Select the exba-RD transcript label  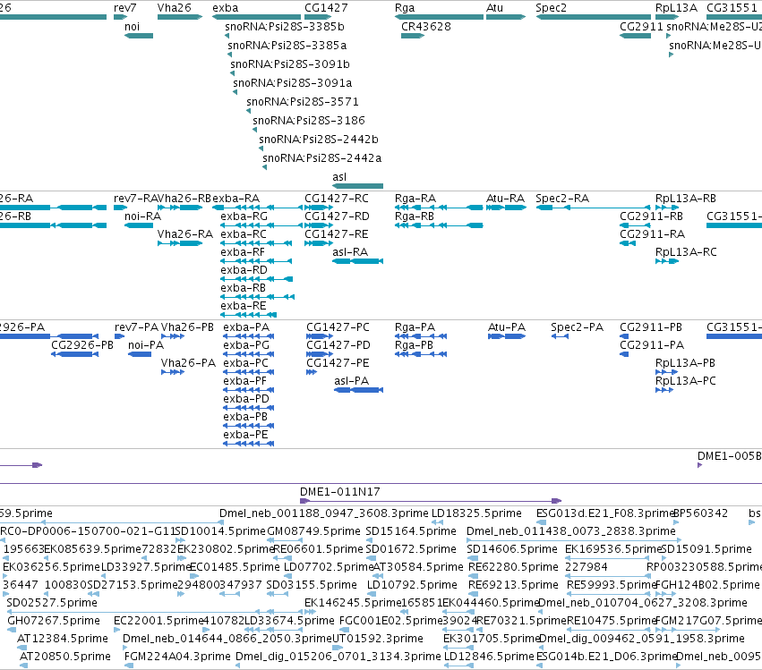click(244, 270)
